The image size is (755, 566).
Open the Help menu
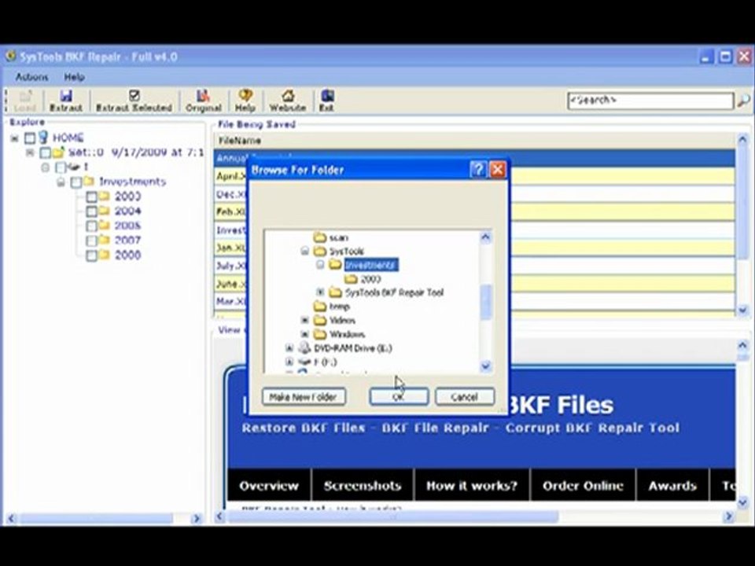pos(74,77)
